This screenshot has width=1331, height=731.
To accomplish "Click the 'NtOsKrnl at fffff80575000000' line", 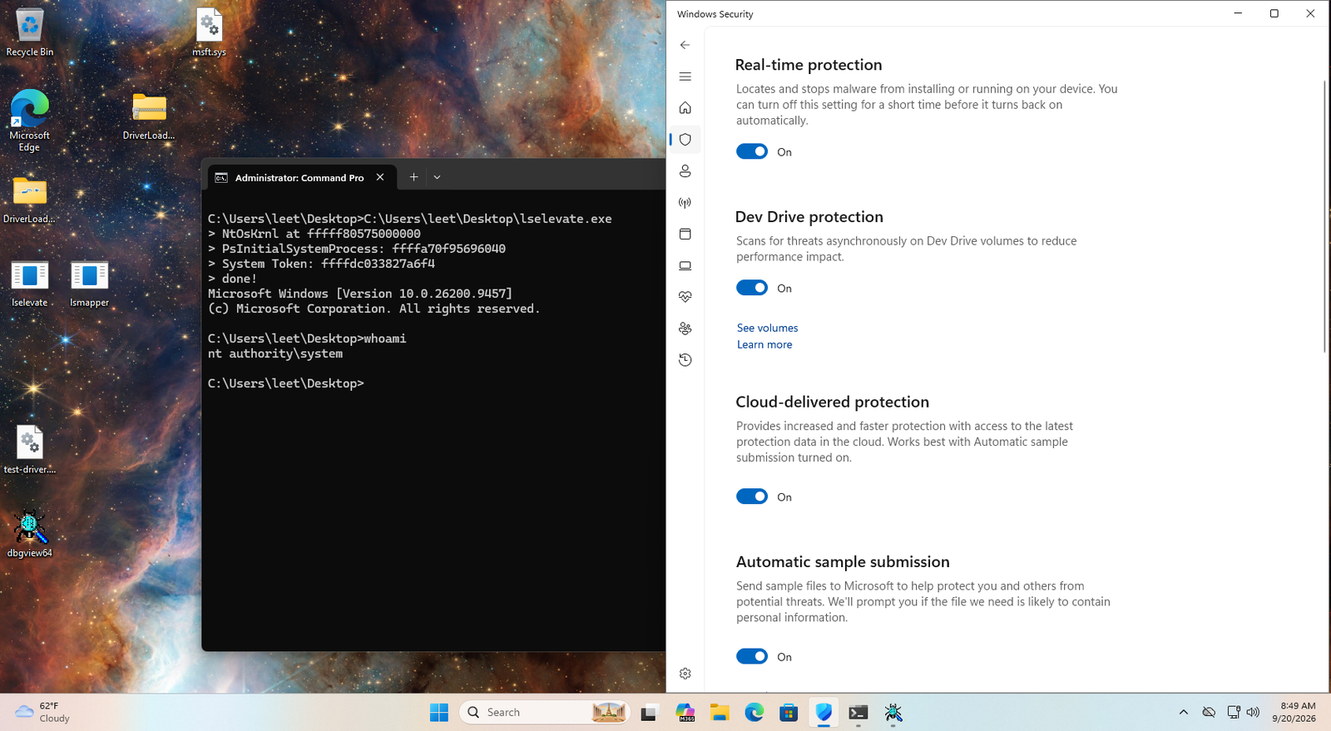I will point(314,234).
